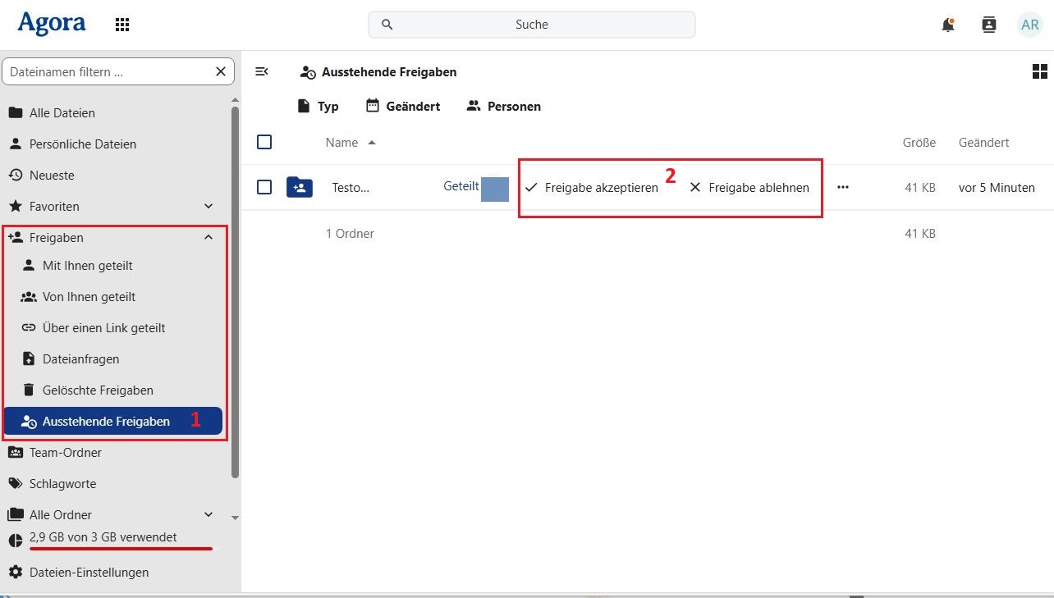
Task: Open the app grid launcher icon
Action: [x=122, y=25]
